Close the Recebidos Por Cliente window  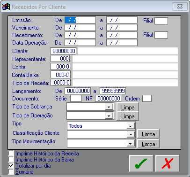(180, 7)
